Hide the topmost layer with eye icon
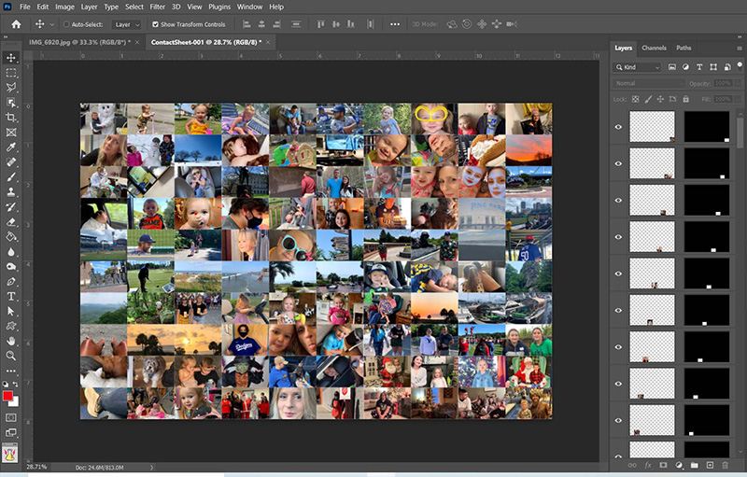 [x=618, y=127]
